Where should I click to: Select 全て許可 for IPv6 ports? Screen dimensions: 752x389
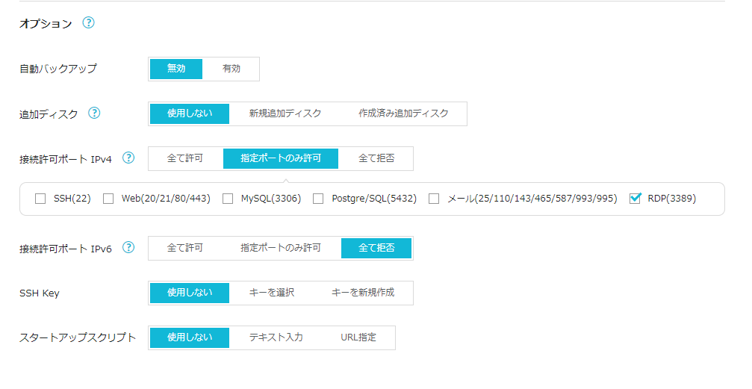[x=185, y=248]
